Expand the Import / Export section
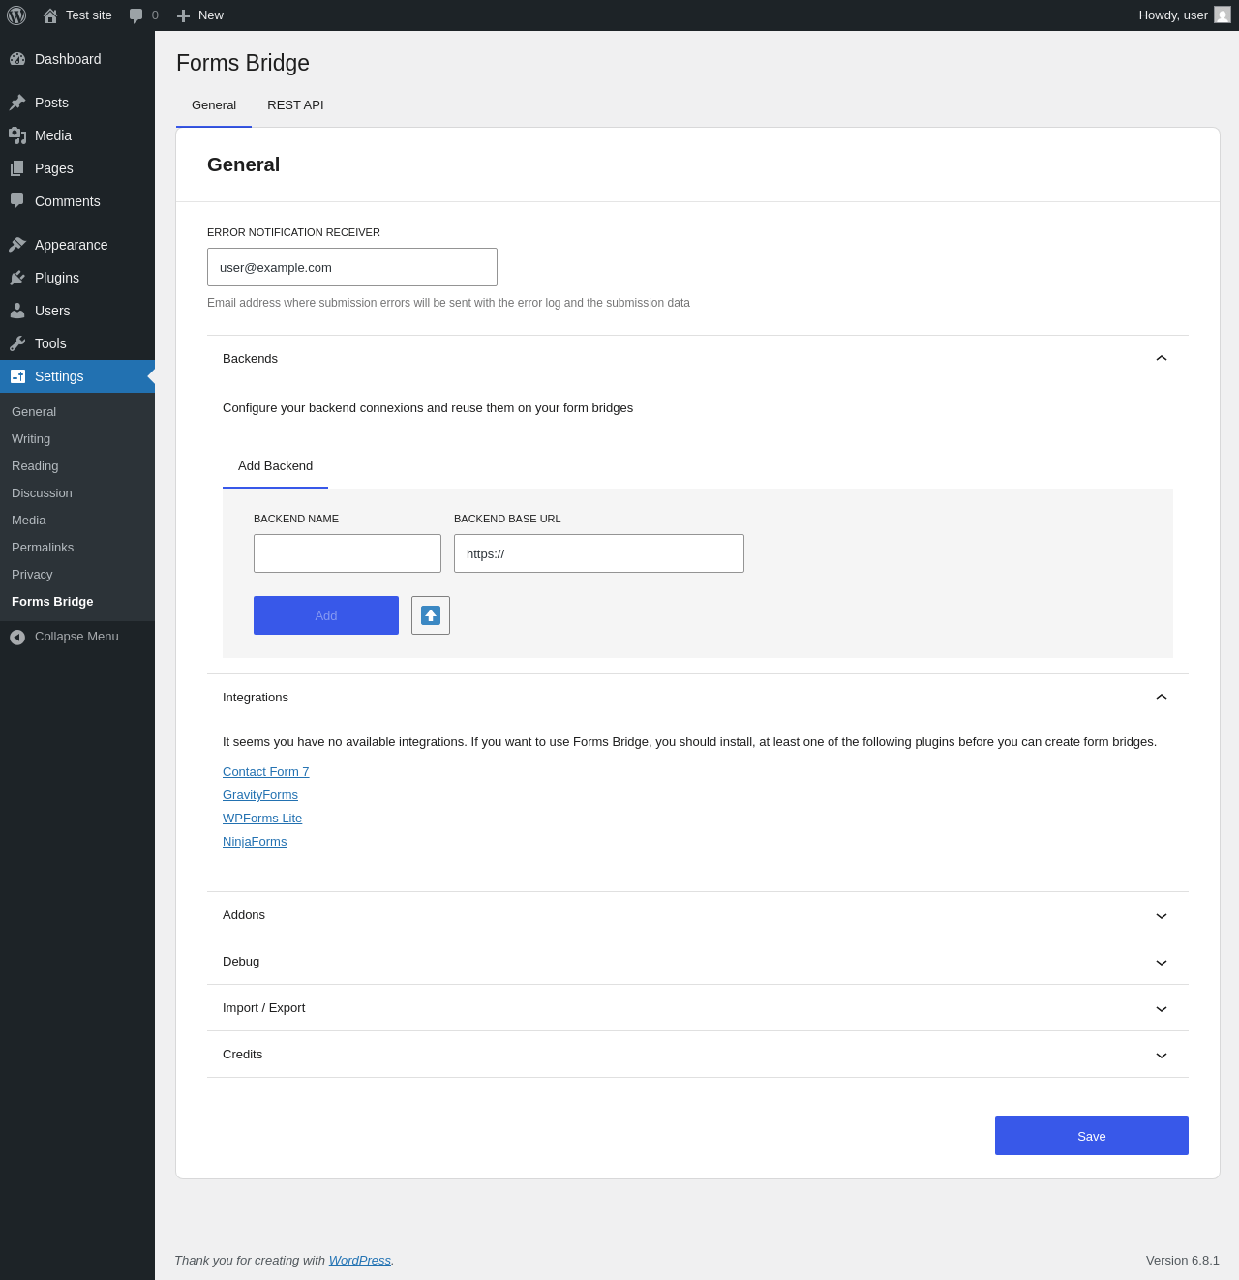 click(698, 1008)
